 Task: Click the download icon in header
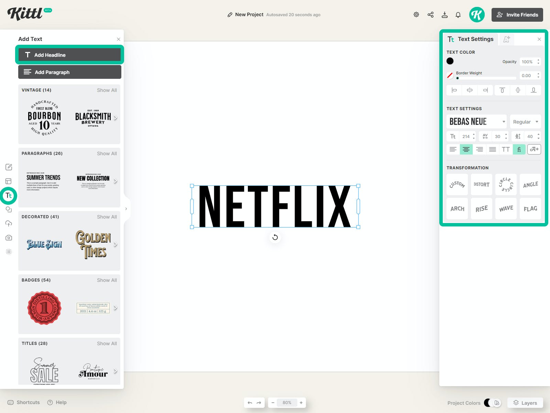(x=444, y=14)
